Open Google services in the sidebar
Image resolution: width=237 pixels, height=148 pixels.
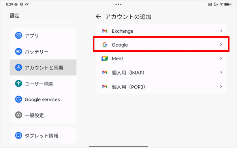coord(43,99)
